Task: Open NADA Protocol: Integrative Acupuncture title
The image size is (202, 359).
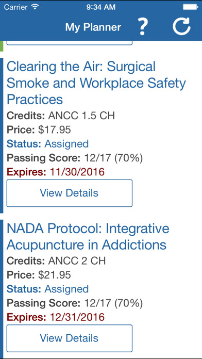Action: tap(88, 237)
